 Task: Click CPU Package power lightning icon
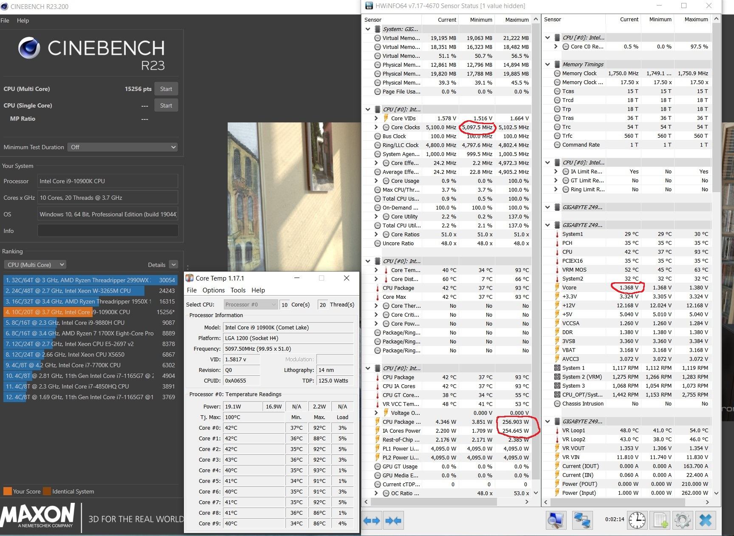pyautogui.click(x=377, y=422)
